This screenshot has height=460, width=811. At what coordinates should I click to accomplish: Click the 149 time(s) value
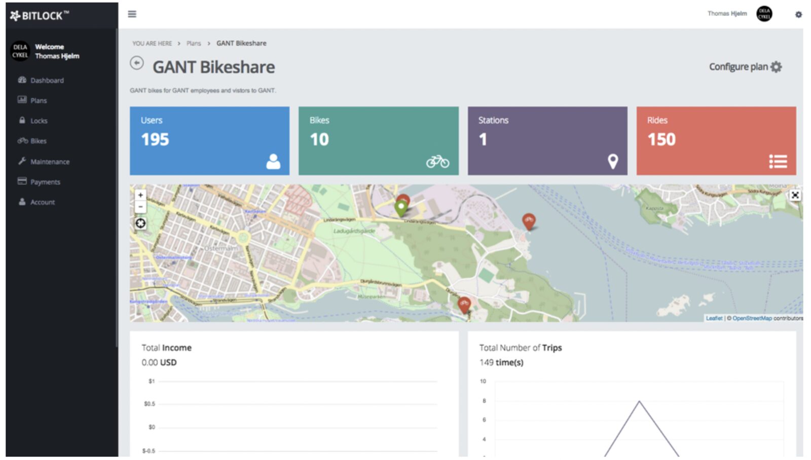click(501, 363)
